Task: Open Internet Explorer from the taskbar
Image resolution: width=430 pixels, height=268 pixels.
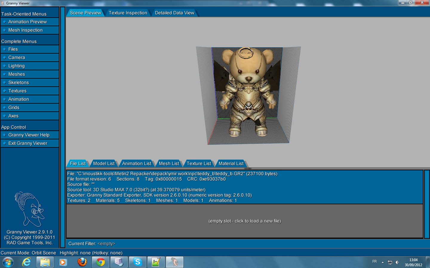Action: [x=27, y=262]
